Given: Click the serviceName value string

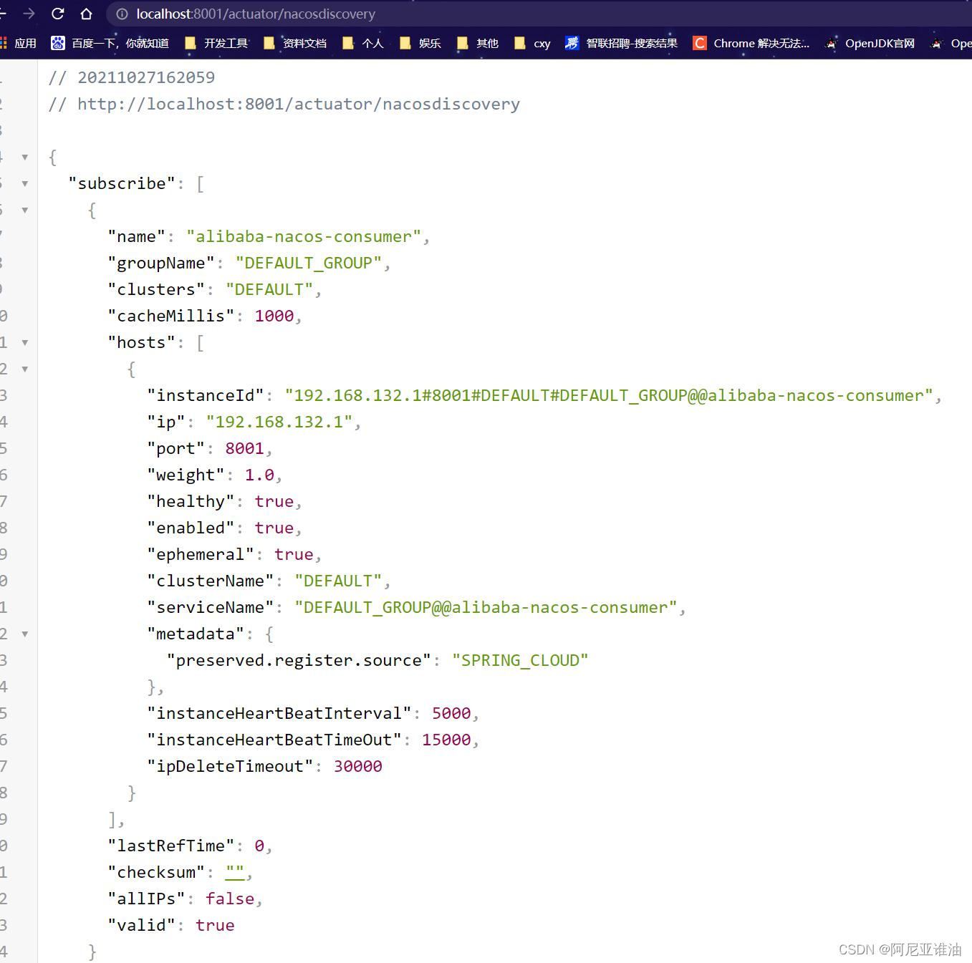Looking at the screenshot, I should (486, 607).
